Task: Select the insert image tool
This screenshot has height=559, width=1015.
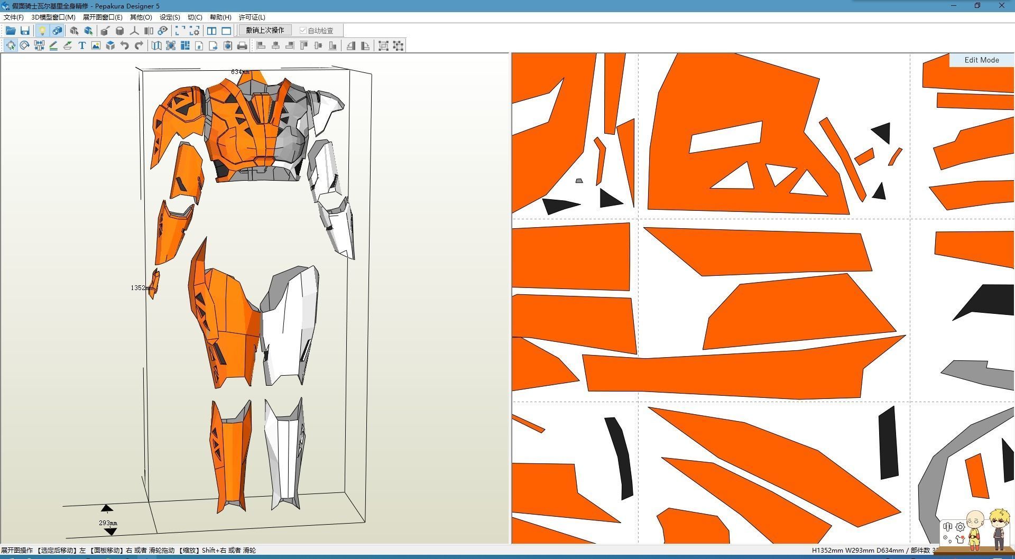Action: [96, 45]
